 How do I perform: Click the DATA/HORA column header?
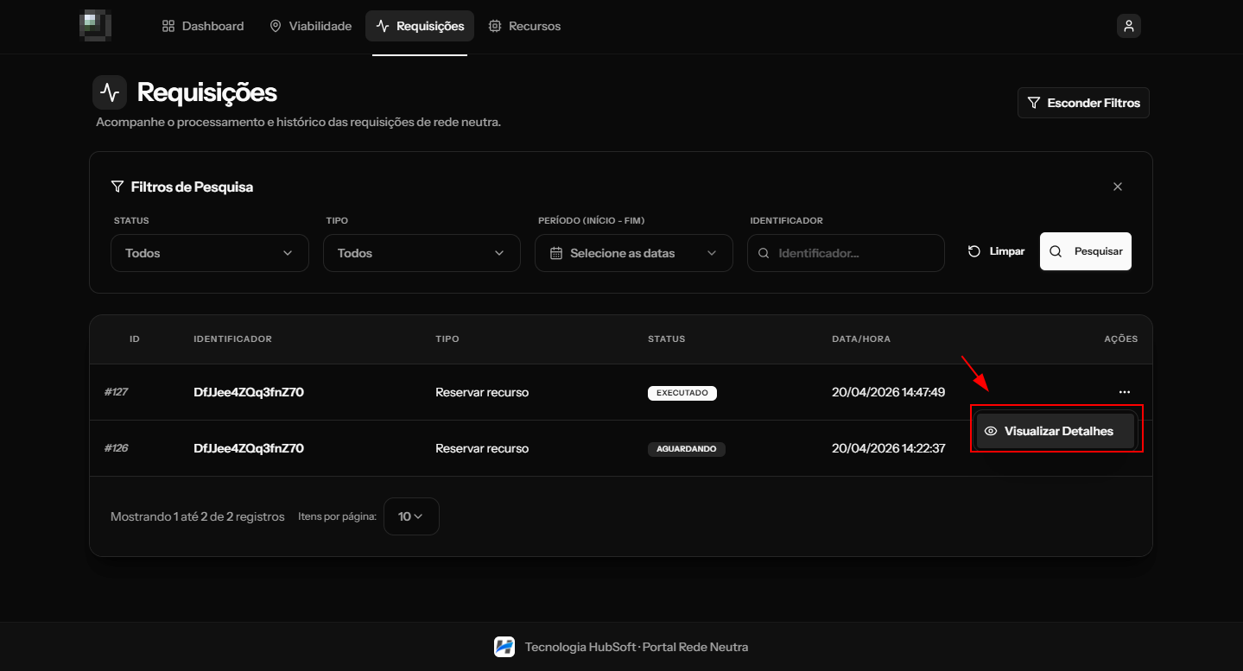(861, 339)
